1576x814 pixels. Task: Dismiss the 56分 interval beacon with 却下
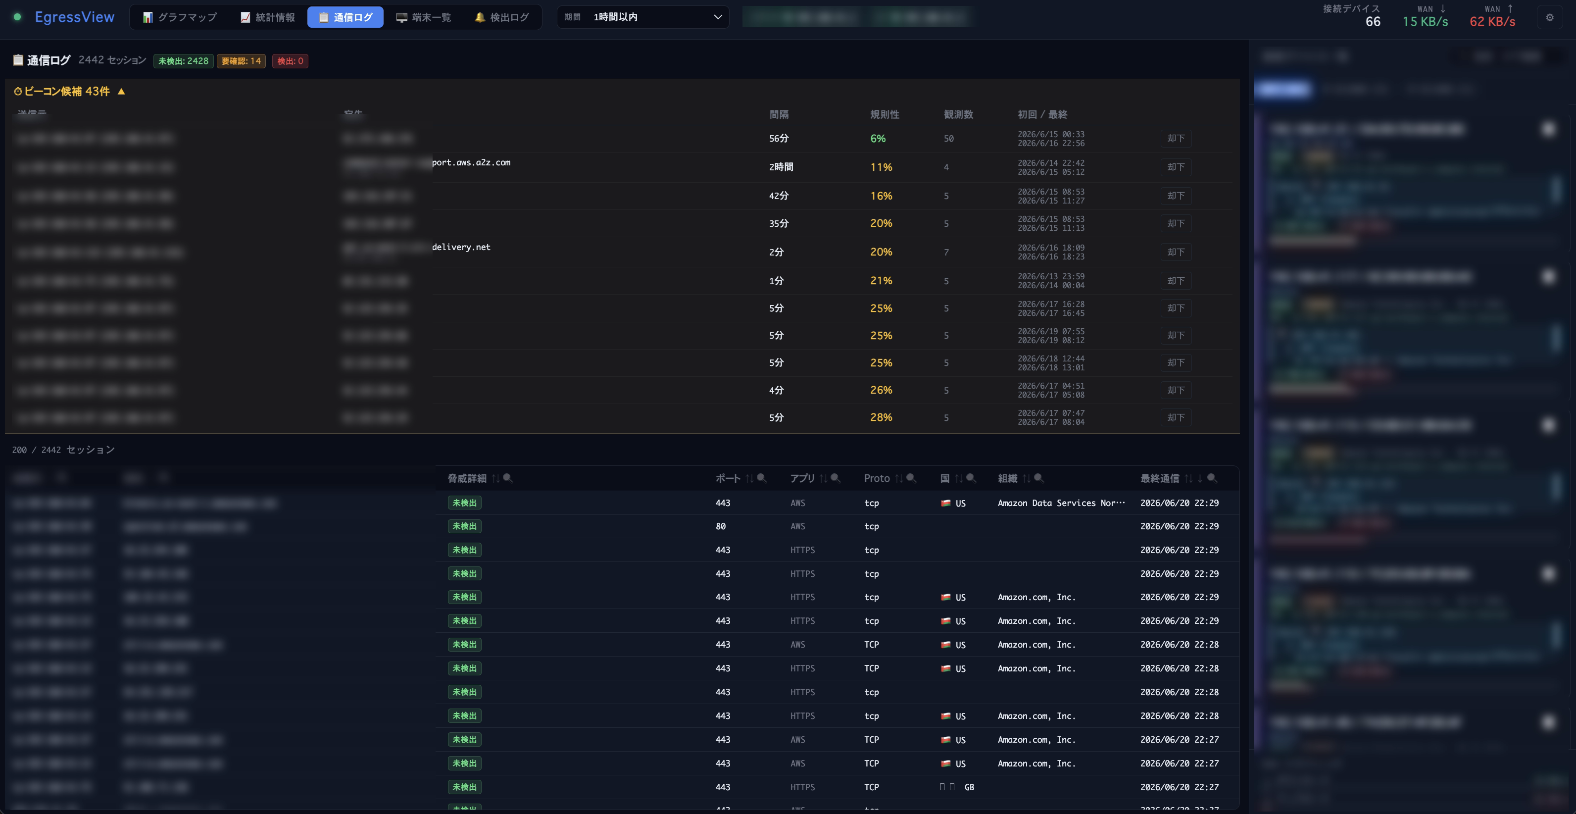coord(1176,138)
